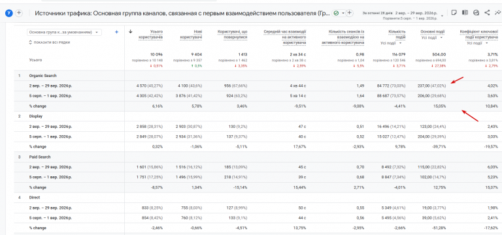
Task: Click total new users value '9 404'
Action: (x=196, y=54)
